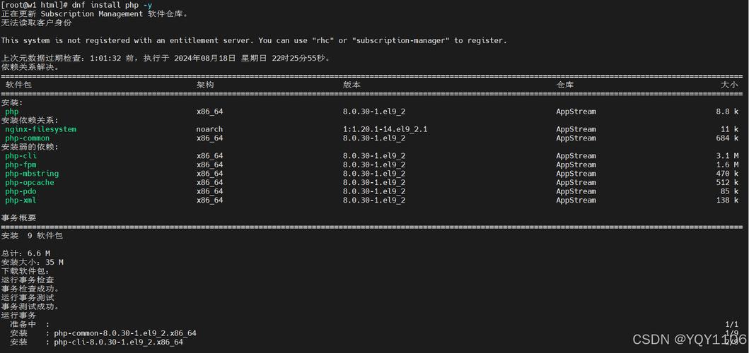Click the 大小 column header

[x=729, y=85]
